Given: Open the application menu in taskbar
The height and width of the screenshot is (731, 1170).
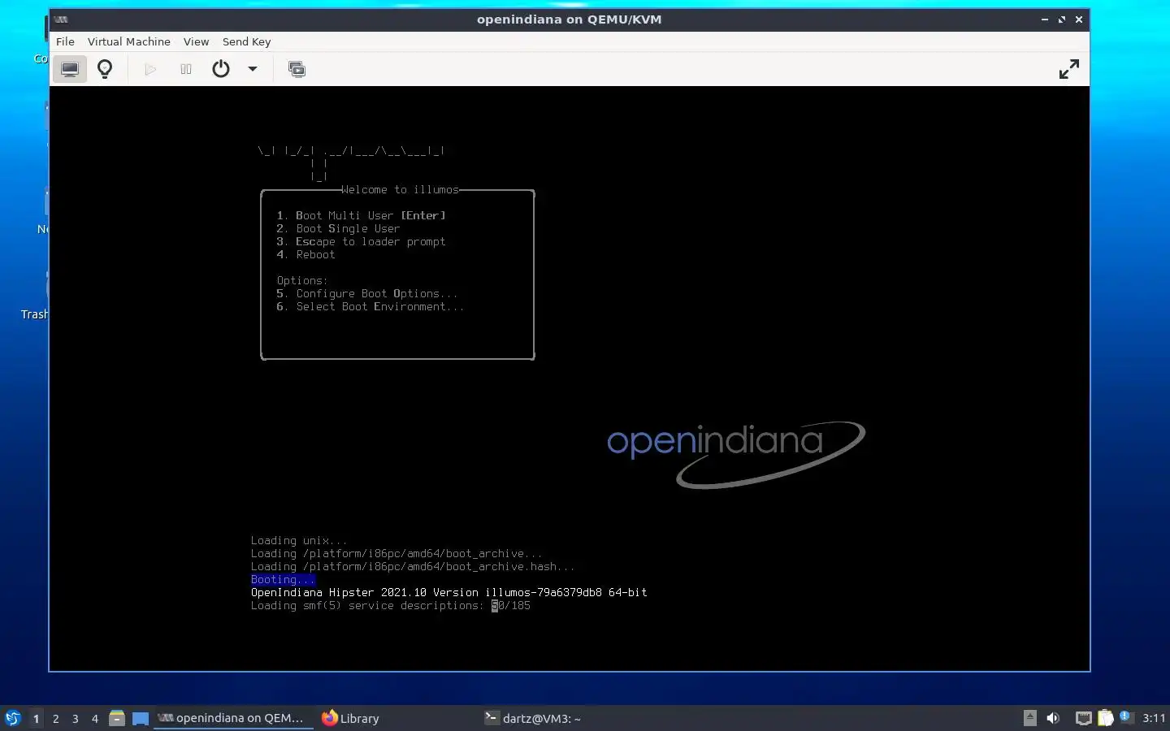Looking at the screenshot, I should [12, 718].
